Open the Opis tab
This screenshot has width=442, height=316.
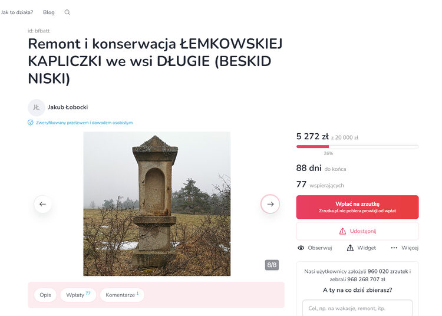[x=45, y=295]
